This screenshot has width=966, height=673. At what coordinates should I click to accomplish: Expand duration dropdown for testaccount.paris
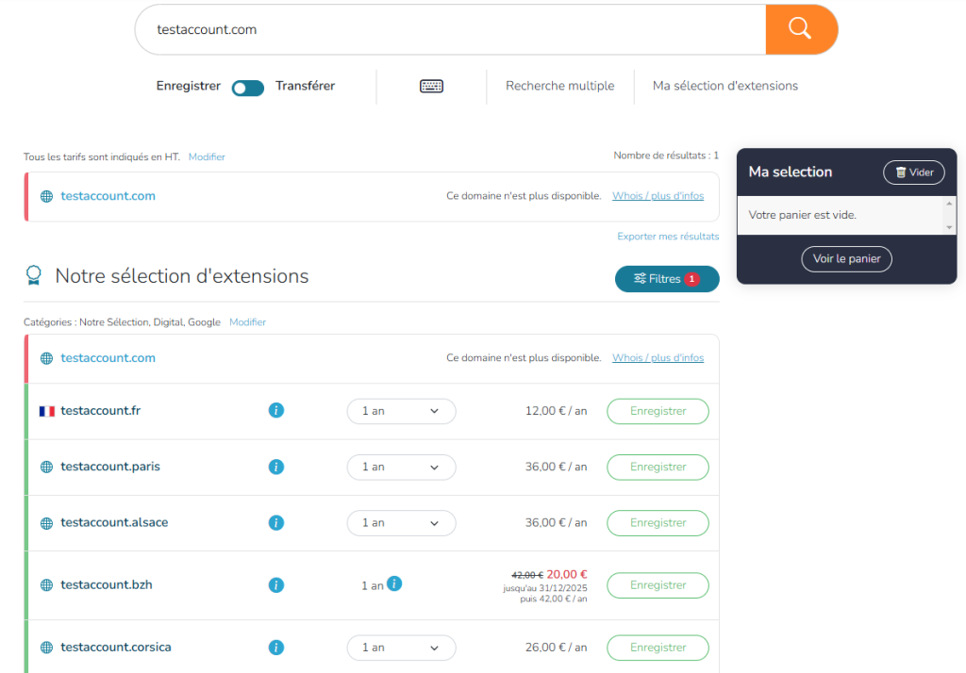pos(401,467)
